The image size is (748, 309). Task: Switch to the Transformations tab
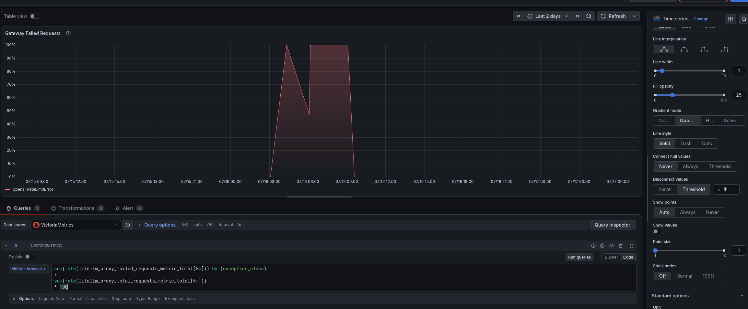pos(77,208)
